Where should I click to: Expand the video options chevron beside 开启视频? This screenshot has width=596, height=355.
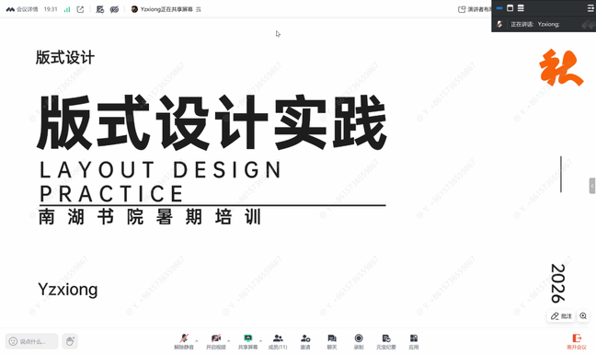[x=228, y=340]
